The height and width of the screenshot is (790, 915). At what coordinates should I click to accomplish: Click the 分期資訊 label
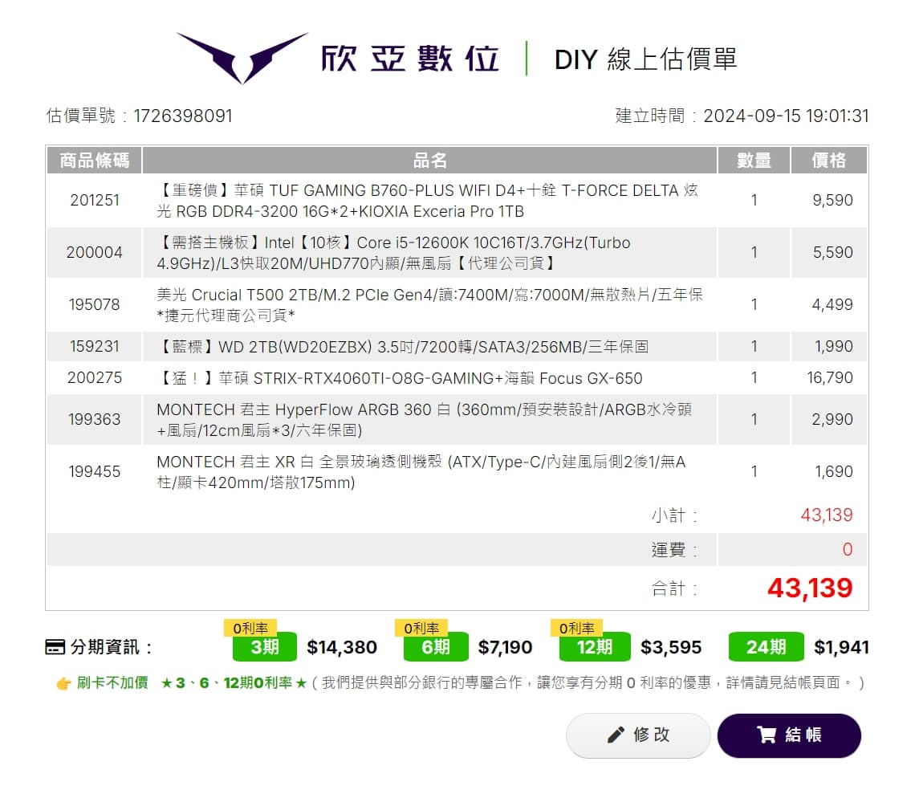110,647
